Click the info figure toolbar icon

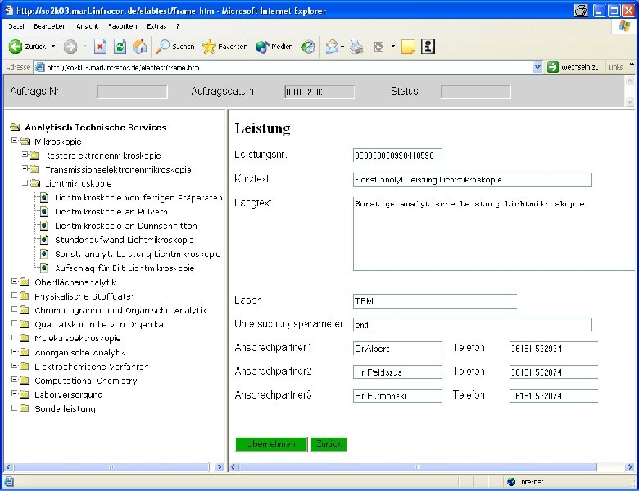(x=428, y=47)
